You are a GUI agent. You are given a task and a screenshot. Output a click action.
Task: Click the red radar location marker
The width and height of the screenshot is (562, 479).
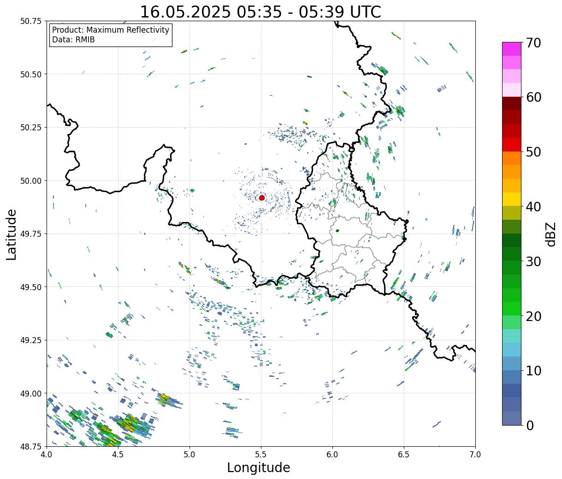[x=262, y=198]
